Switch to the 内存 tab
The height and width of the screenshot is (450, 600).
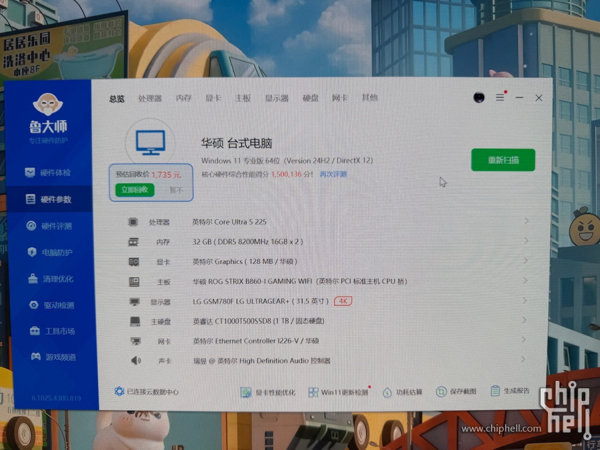coord(184,98)
